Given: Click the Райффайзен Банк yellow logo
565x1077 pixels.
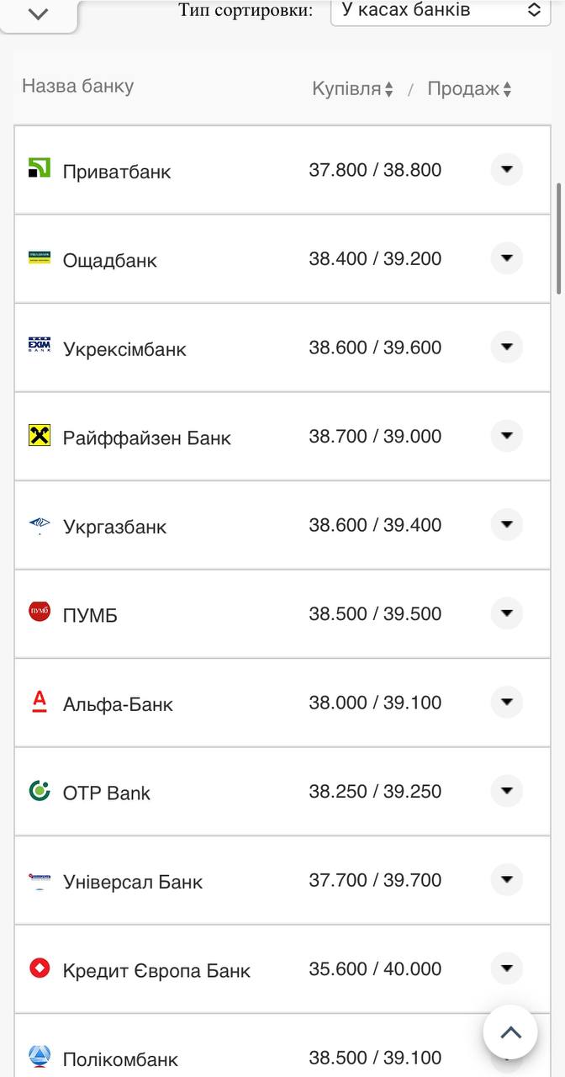Looking at the screenshot, I should tap(40, 435).
